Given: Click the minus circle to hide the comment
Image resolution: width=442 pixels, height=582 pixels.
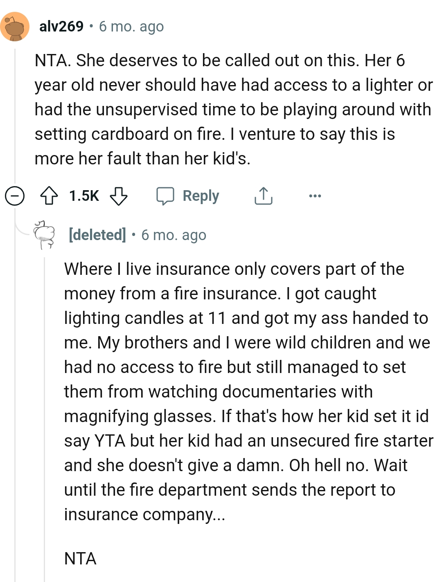Looking at the screenshot, I should [x=14, y=195].
